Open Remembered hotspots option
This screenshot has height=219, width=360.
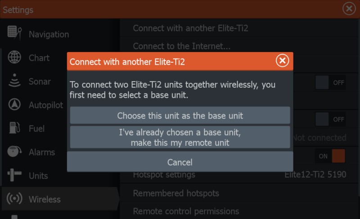tap(176, 193)
